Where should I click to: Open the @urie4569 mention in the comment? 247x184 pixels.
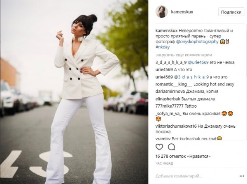point(198,62)
